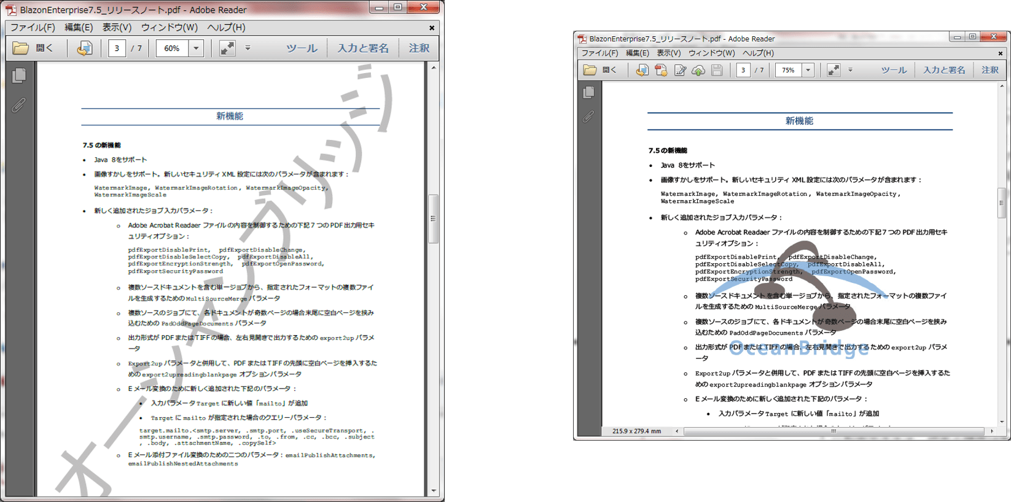Open 編集(E) menu in left window

point(79,27)
